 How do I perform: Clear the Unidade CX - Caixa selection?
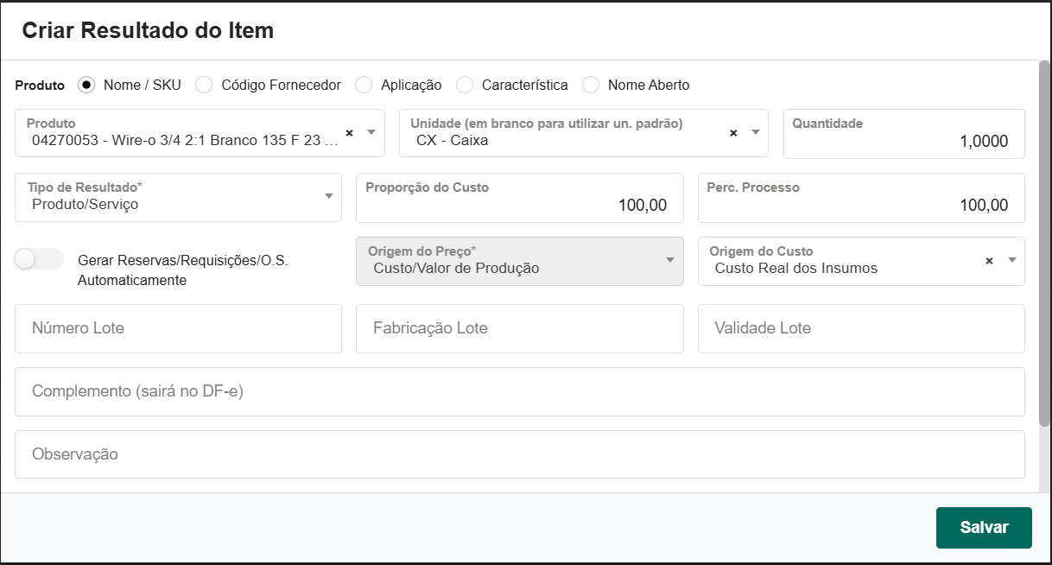[x=733, y=133]
